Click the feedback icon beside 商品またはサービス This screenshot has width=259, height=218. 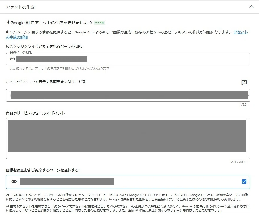click(x=244, y=82)
